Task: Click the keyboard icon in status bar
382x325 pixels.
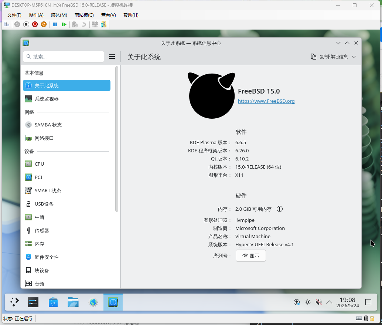Action: (x=359, y=318)
